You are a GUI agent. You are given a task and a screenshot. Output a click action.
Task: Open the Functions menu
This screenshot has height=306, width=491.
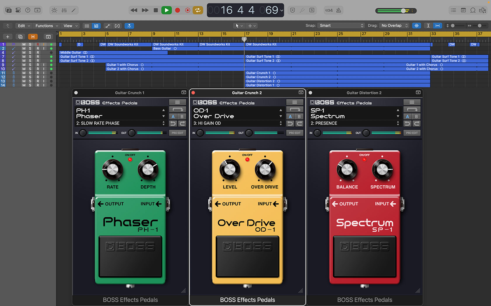tap(46, 26)
